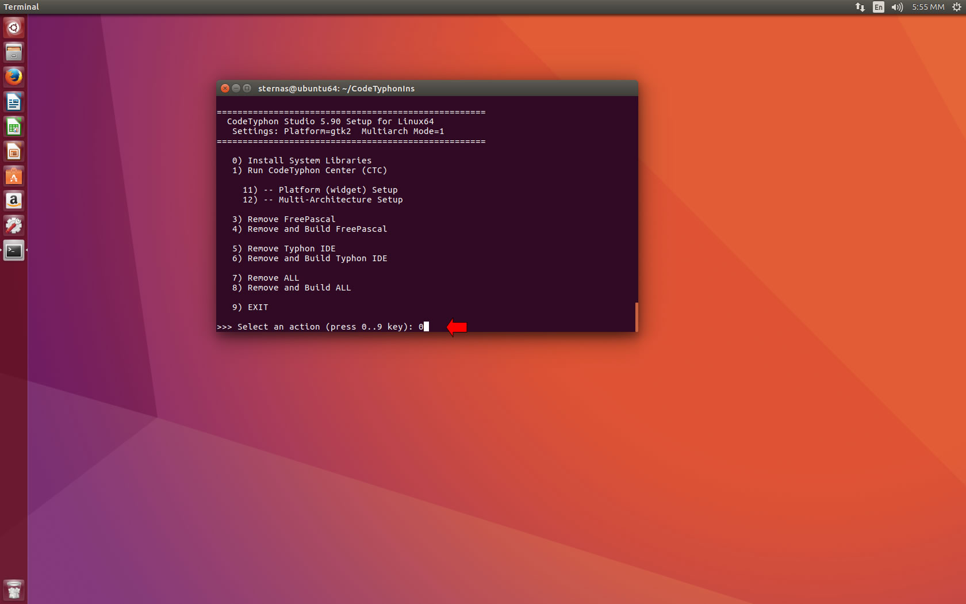Maximize the terminal window
Viewport: 966px width, 604px height.
pyautogui.click(x=247, y=88)
